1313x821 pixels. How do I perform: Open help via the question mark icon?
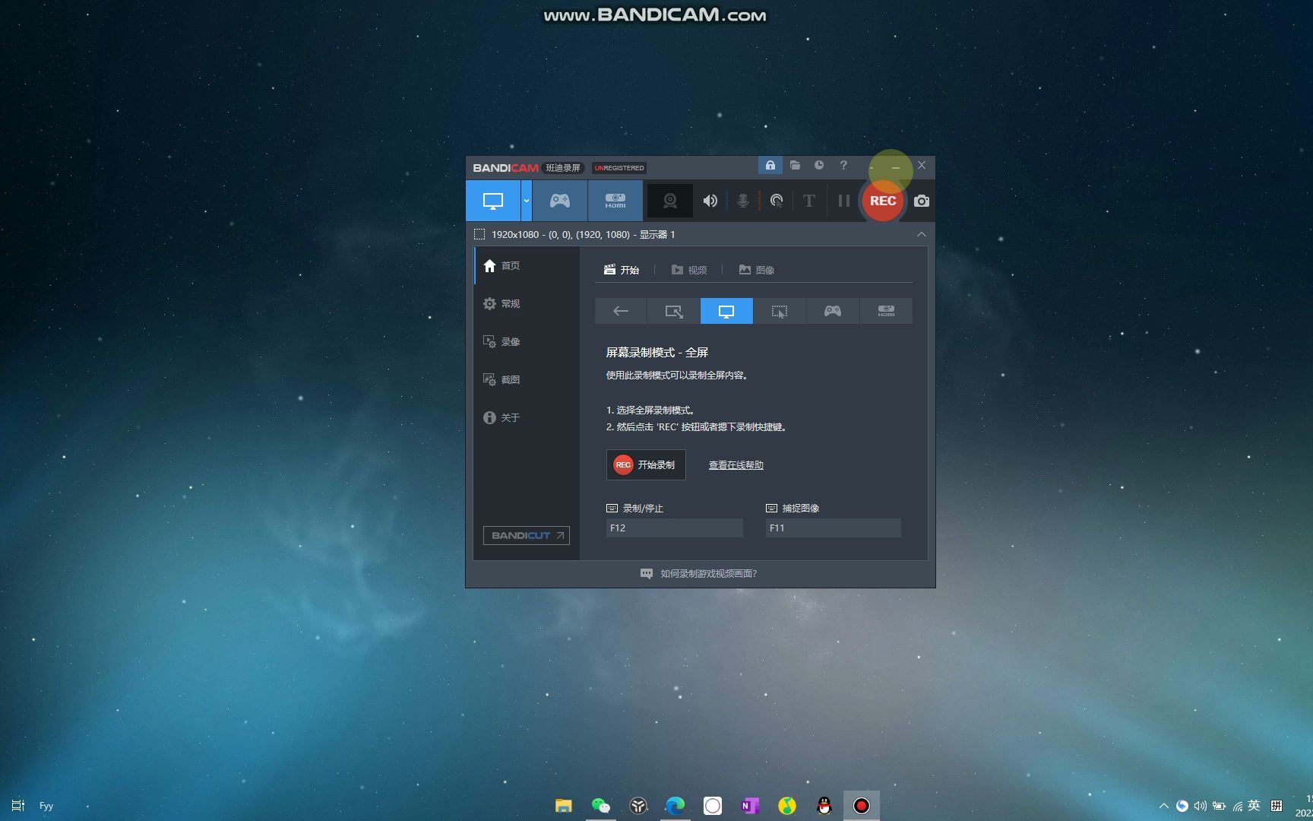tap(843, 165)
